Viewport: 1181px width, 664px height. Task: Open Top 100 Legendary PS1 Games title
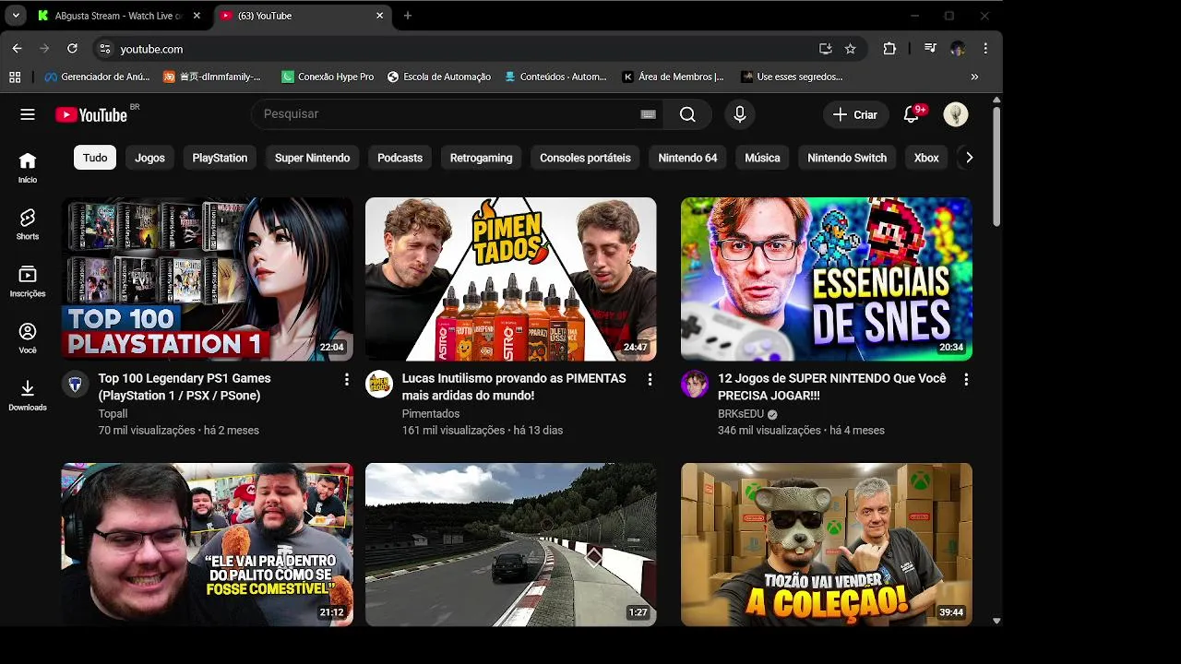[185, 386]
